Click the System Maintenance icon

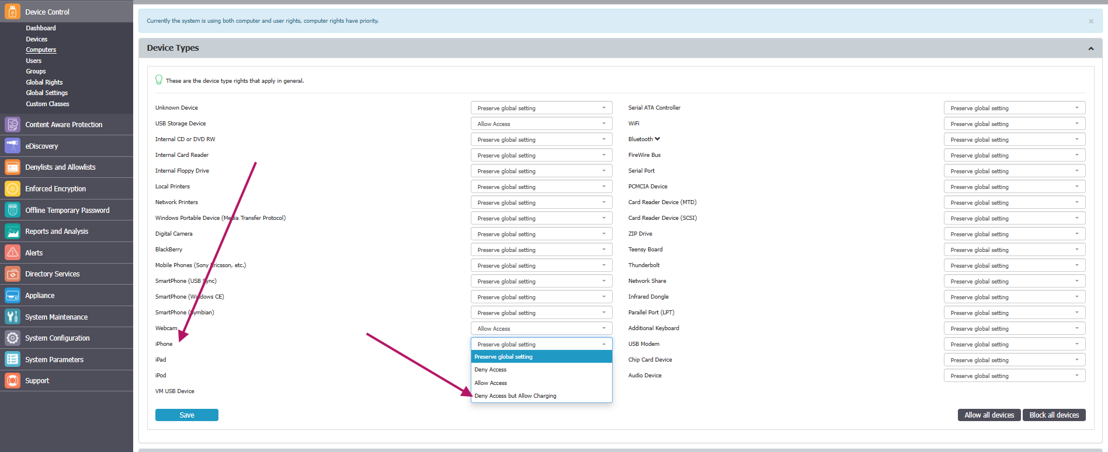click(12, 317)
